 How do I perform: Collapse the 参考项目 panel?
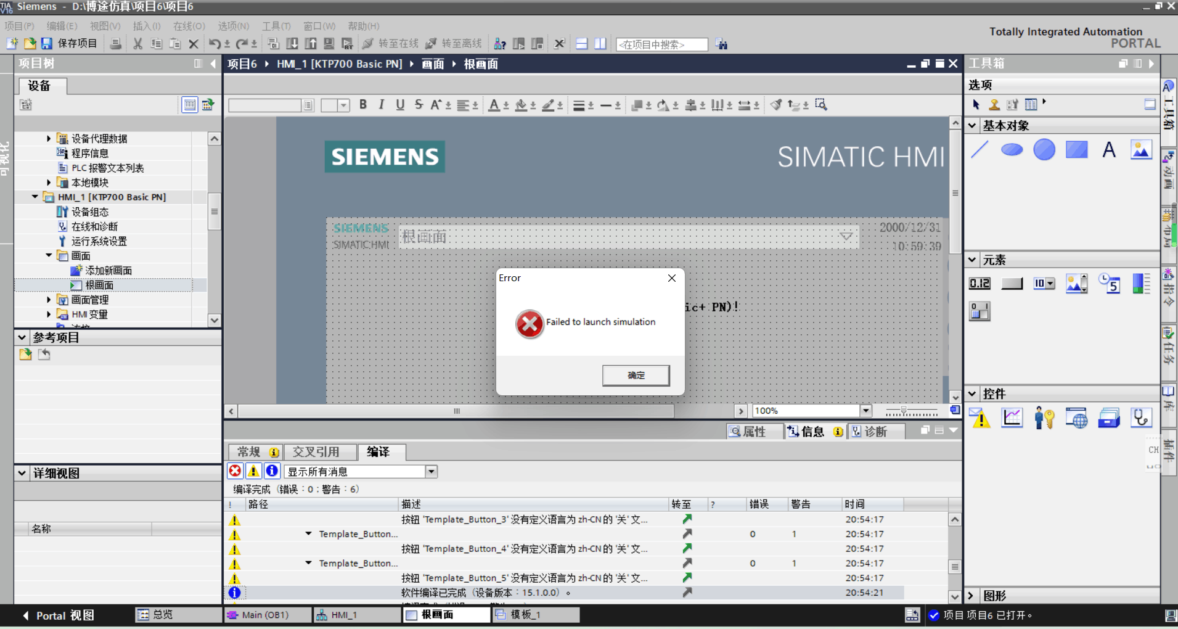[22, 338]
